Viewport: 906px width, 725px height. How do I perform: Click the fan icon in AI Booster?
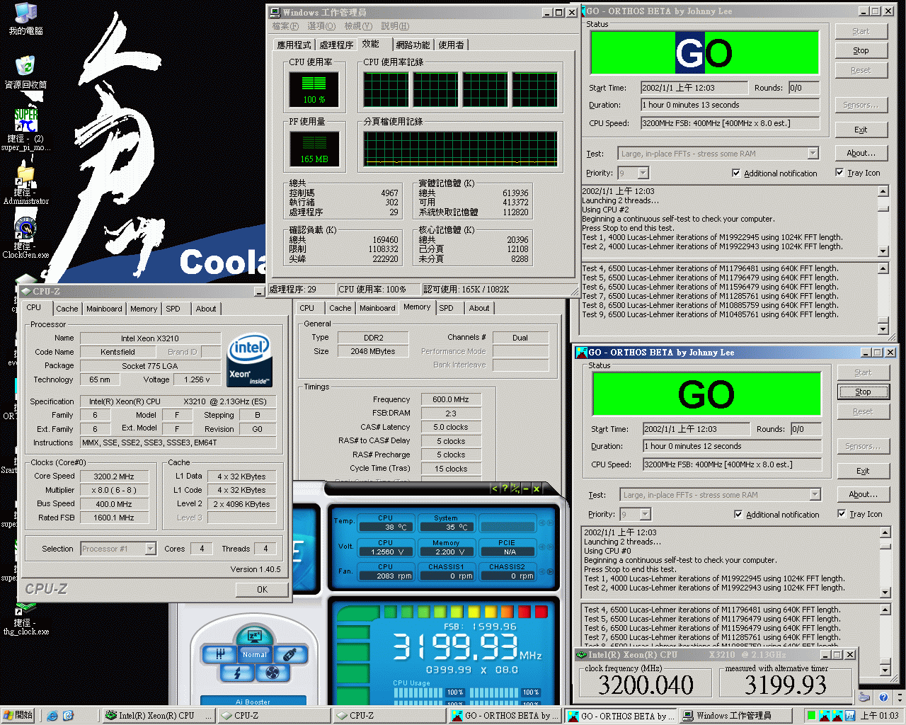[272, 673]
